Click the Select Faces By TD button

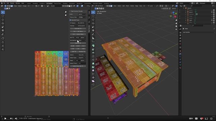(78, 66)
